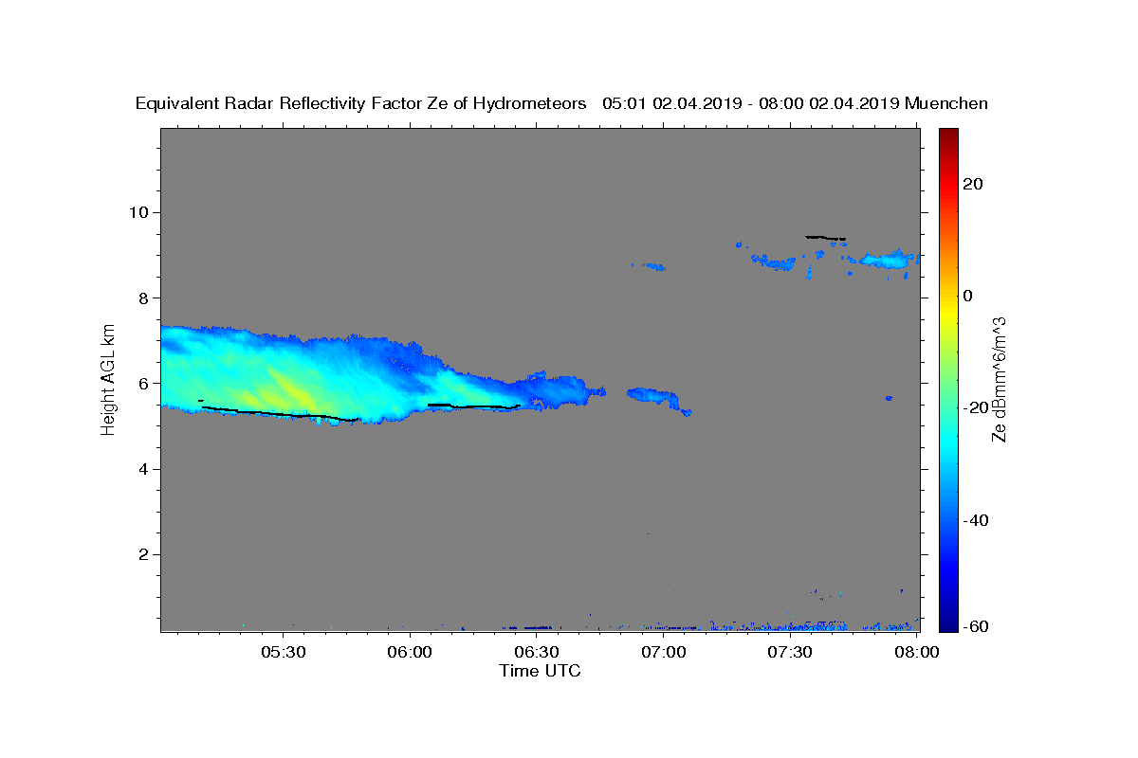The width and height of the screenshot is (1138, 758).
Task: Click the time tick label "07:30"
Action: (x=790, y=652)
